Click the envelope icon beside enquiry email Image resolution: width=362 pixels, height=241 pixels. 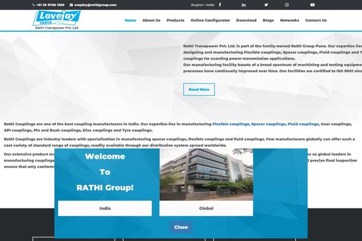click(71, 5)
